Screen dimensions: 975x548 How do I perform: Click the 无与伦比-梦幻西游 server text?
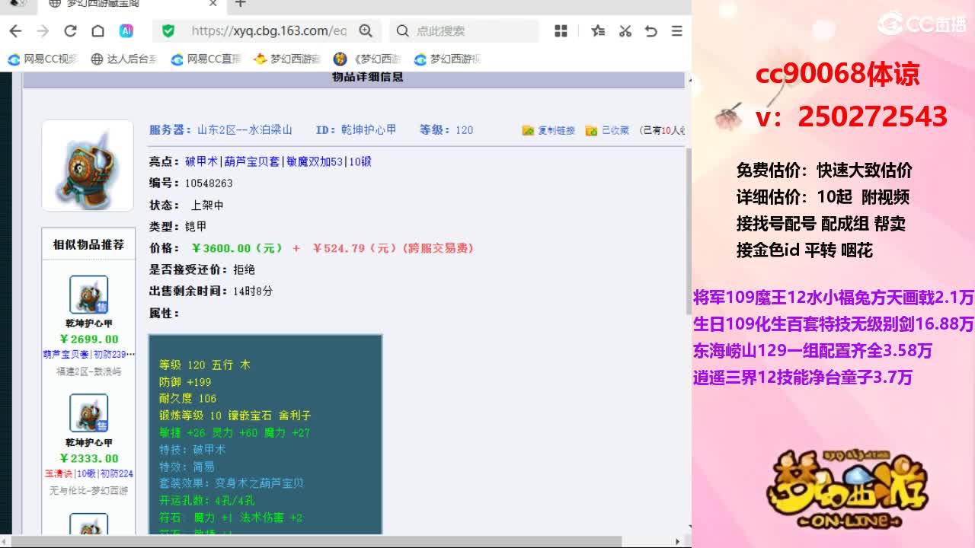[89, 490]
